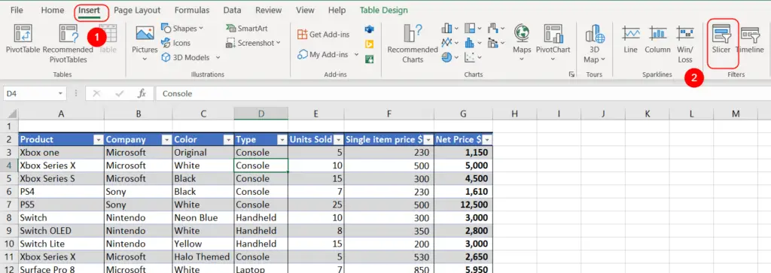Switch to the View tab
771x273 pixels.
tap(306, 10)
